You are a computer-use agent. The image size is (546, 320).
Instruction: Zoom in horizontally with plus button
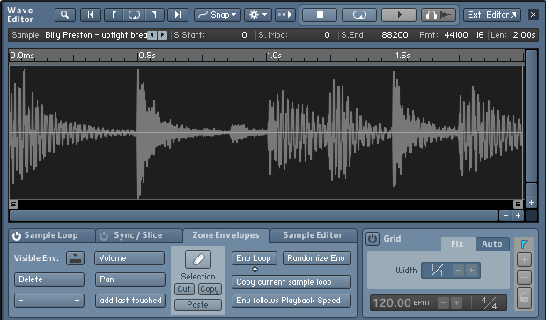tap(518, 216)
